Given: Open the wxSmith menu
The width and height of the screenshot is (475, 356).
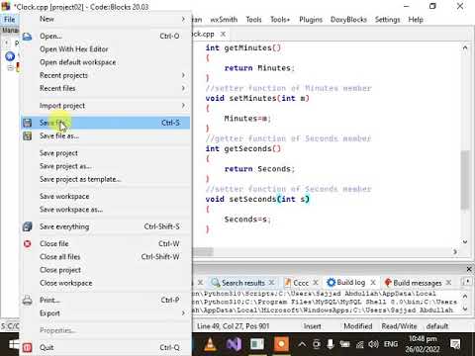Looking at the screenshot, I should [224, 20].
